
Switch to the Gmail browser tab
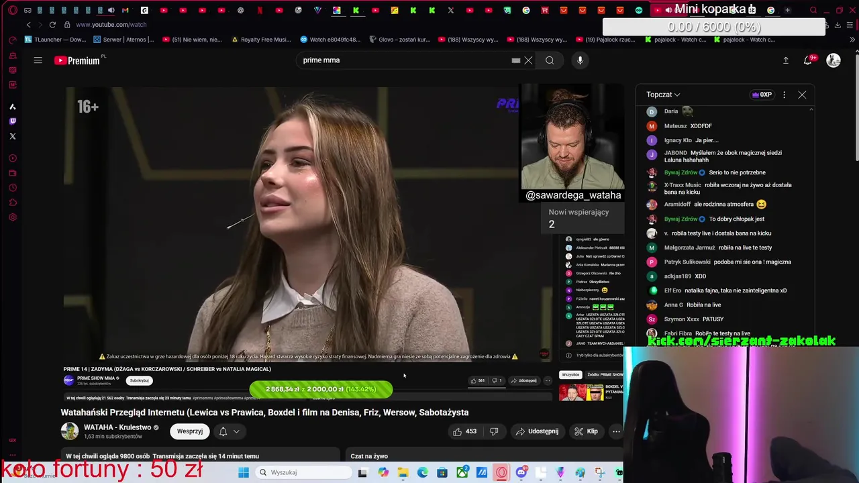click(125, 10)
